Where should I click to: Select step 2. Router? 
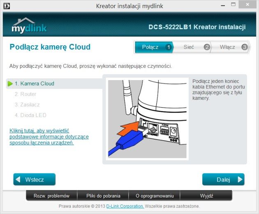[x=25, y=94]
